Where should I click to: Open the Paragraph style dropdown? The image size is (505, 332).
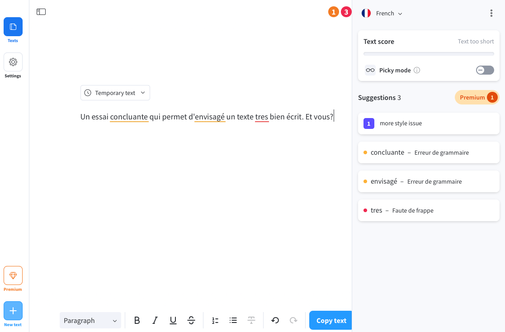click(90, 320)
